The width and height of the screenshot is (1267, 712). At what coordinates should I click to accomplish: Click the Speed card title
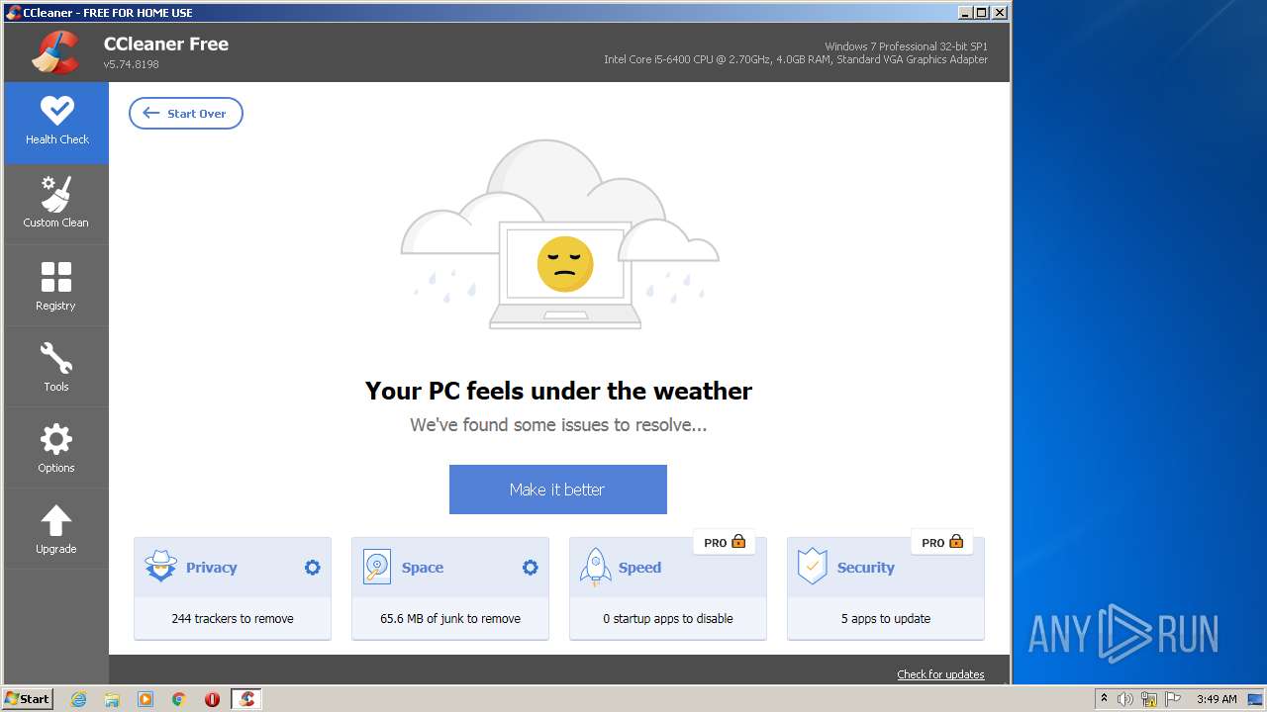point(639,568)
